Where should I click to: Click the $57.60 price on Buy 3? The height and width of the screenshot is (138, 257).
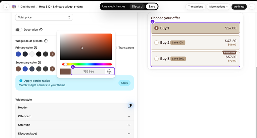pyautogui.click(x=231, y=57)
